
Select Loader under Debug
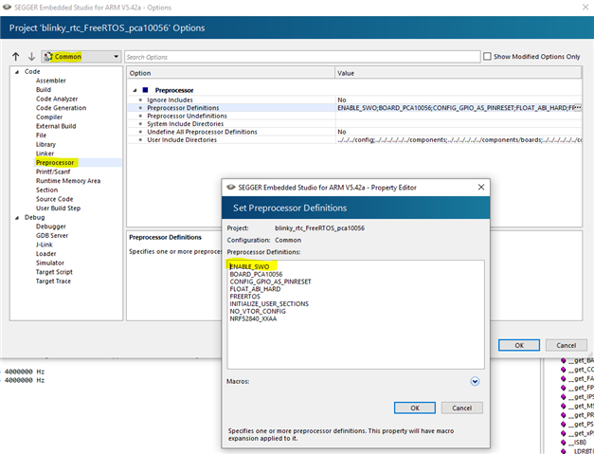click(45, 253)
